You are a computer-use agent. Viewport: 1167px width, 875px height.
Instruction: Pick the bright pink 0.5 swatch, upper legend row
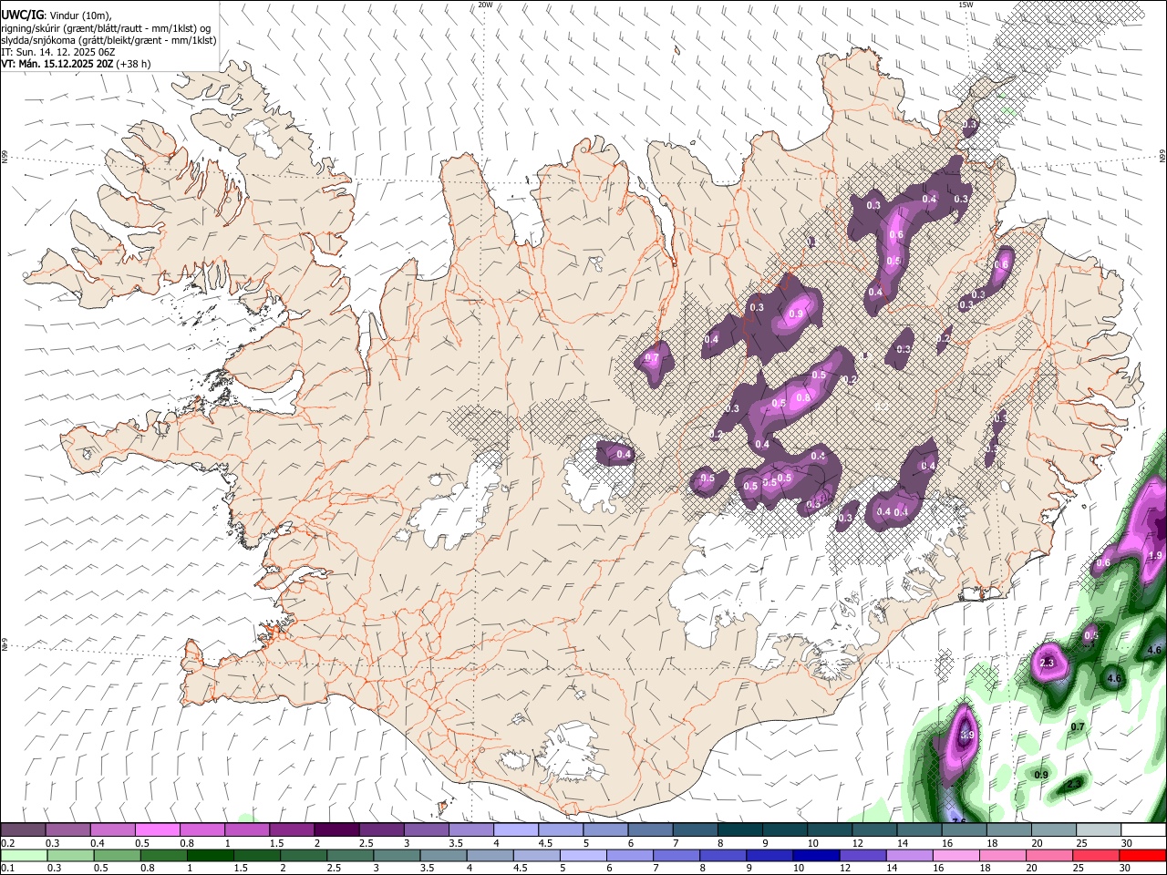[x=158, y=829]
